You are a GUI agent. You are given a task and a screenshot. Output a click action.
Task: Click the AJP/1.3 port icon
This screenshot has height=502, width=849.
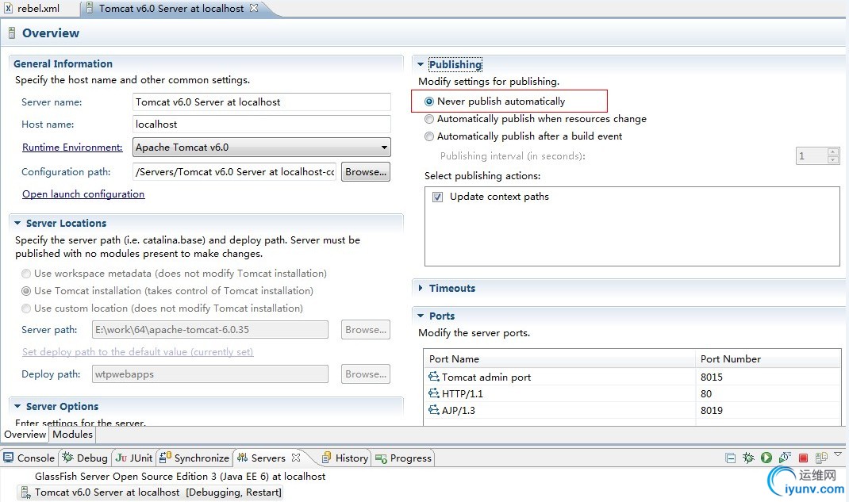(434, 410)
